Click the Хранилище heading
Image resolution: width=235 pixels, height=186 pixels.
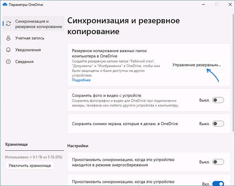pyautogui.click(x=16, y=144)
